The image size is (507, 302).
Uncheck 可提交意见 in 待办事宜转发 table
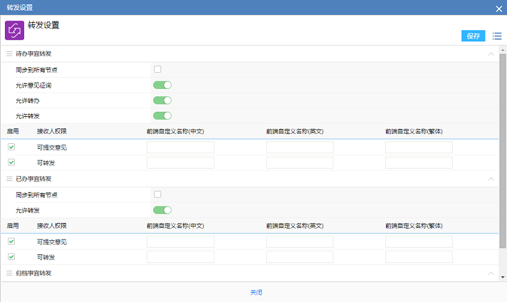(x=11, y=147)
